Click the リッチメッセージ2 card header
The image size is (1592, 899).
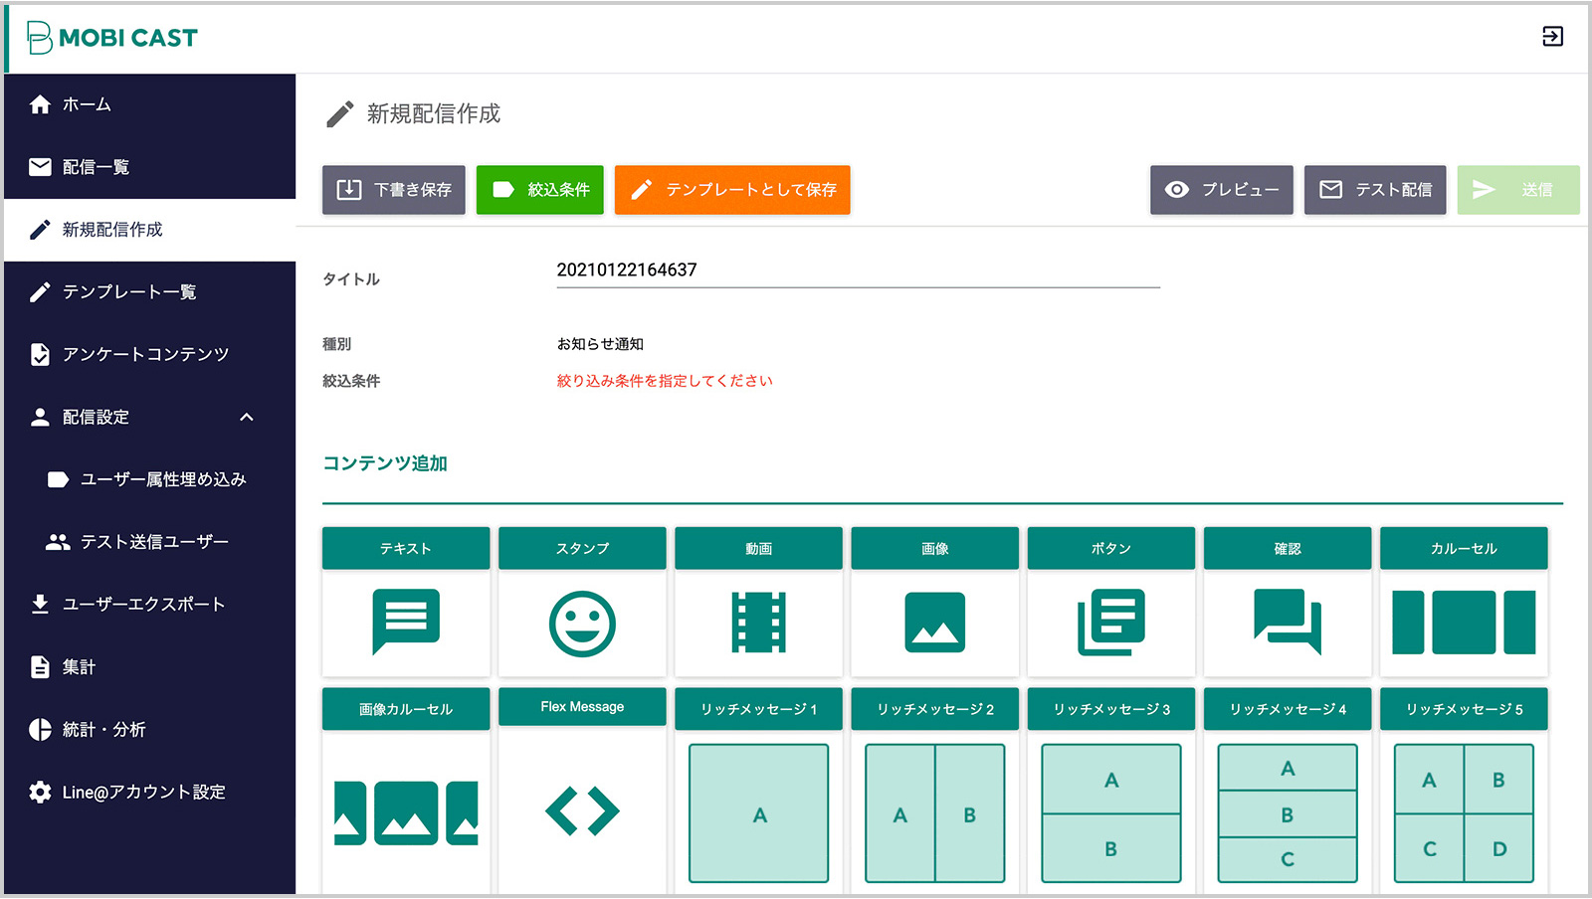(934, 709)
